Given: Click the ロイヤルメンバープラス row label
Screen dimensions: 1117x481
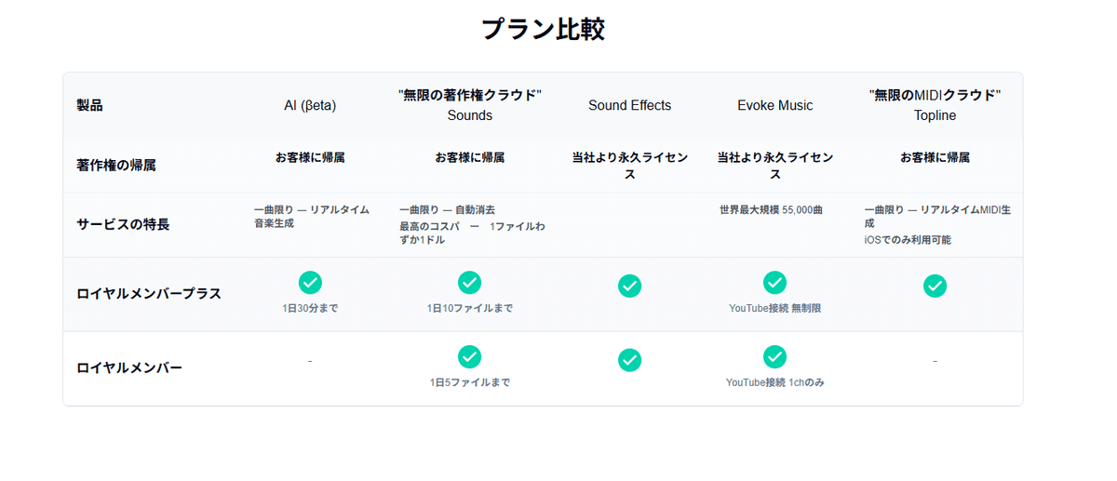Looking at the screenshot, I should click(x=149, y=293).
